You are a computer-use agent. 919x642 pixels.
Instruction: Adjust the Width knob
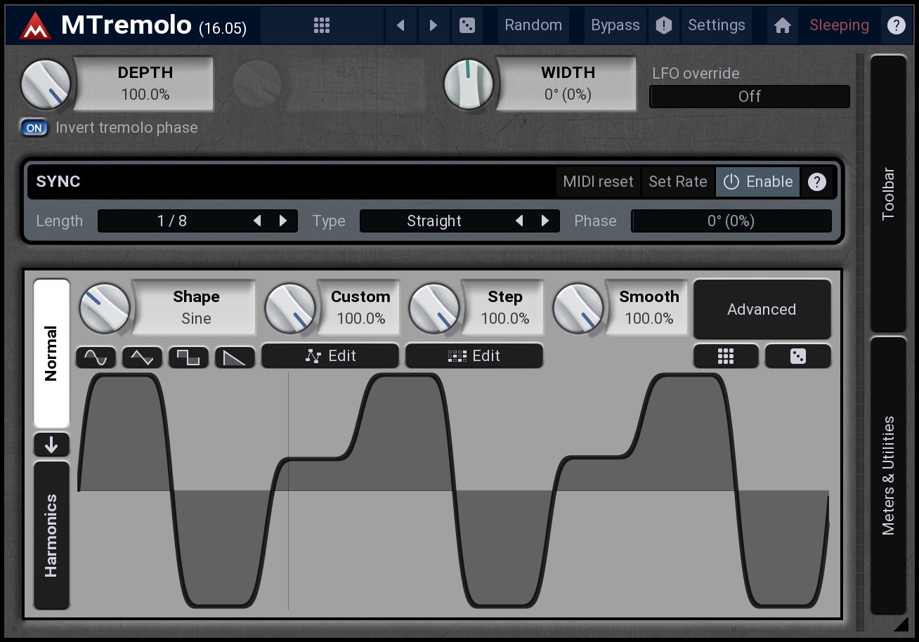click(x=469, y=84)
